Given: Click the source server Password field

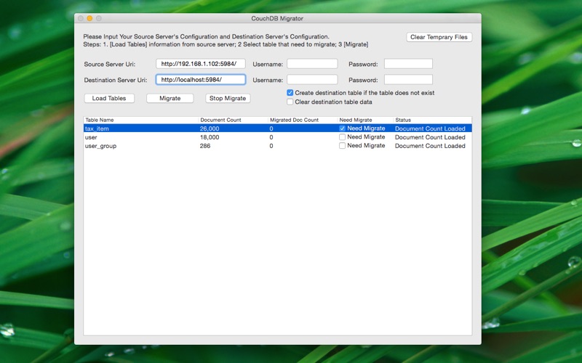Looking at the screenshot, I should (408, 64).
